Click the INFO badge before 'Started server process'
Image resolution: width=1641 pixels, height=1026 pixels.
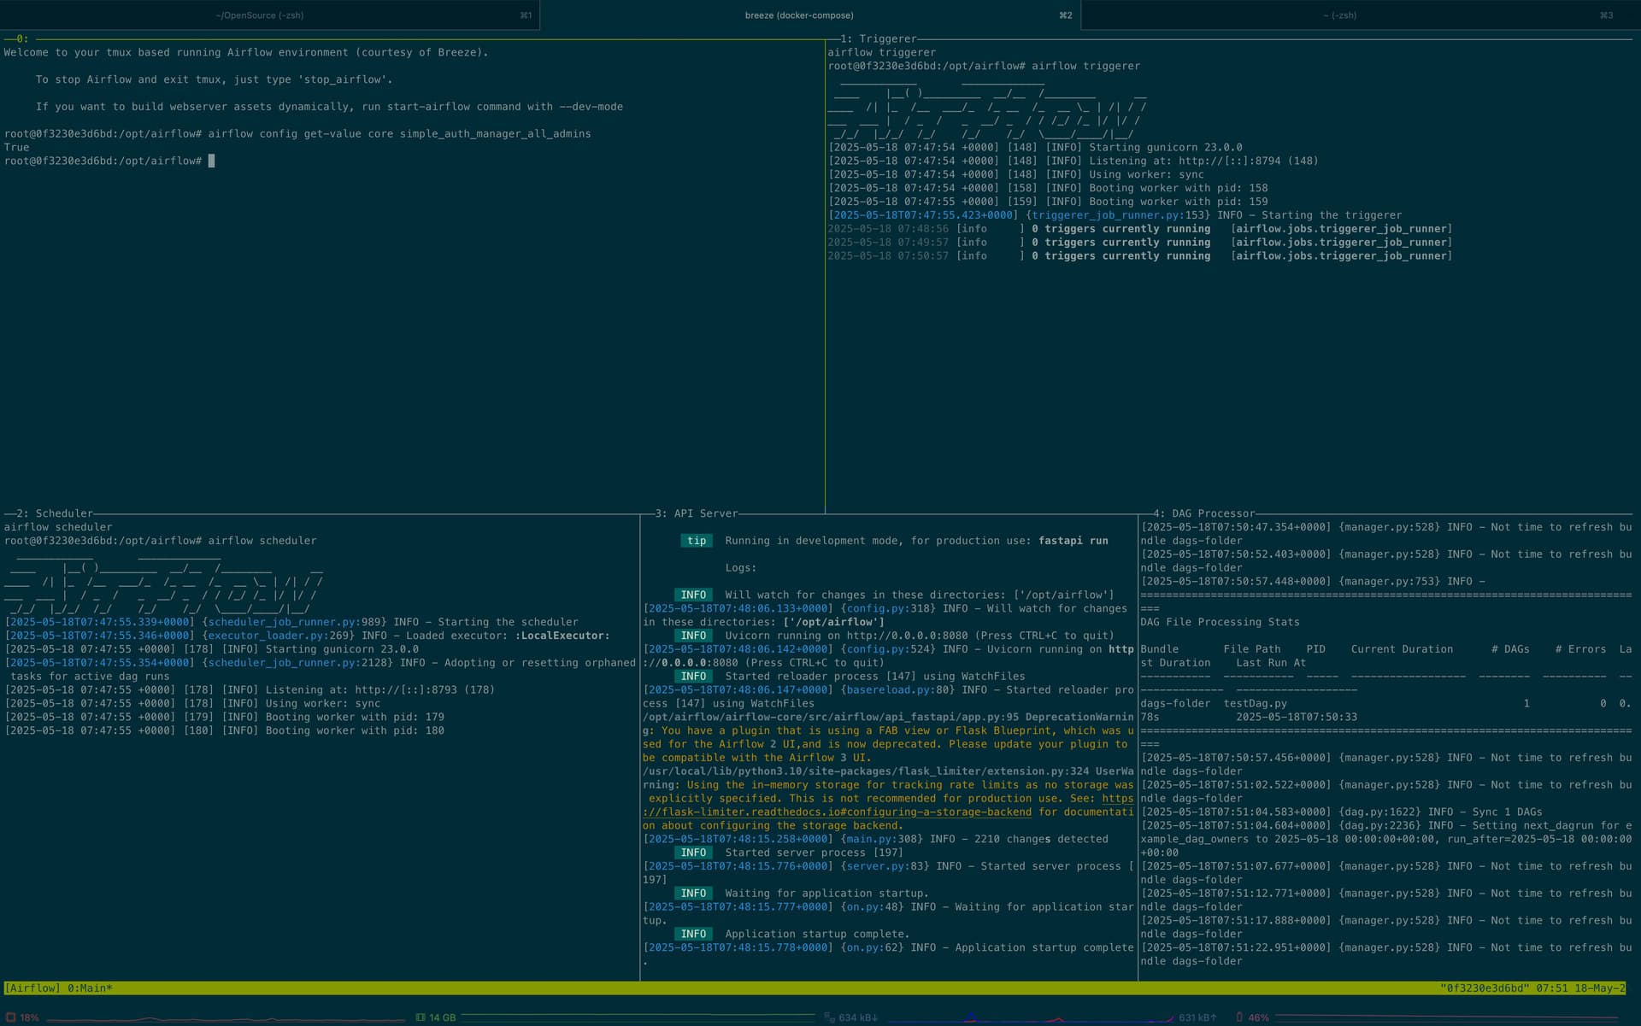tap(693, 853)
